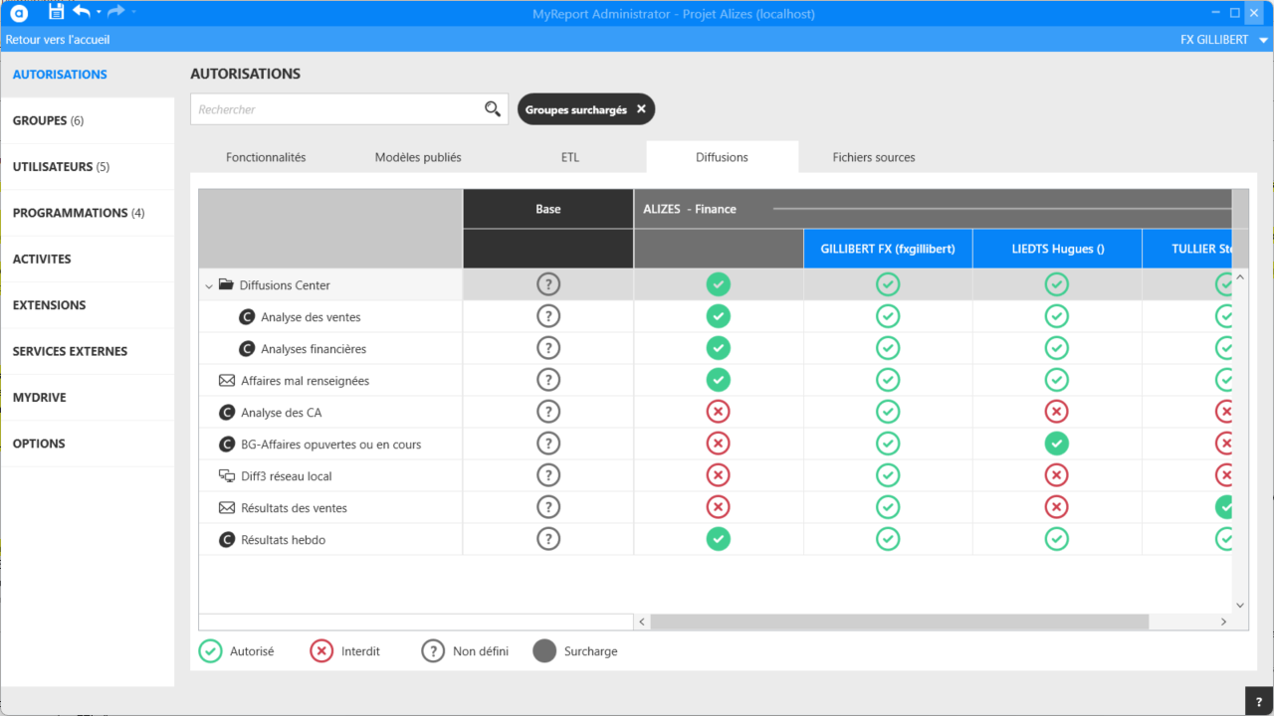The width and height of the screenshot is (1274, 716).
Task: Open the undo history dropdown arrow
Action: (x=99, y=12)
